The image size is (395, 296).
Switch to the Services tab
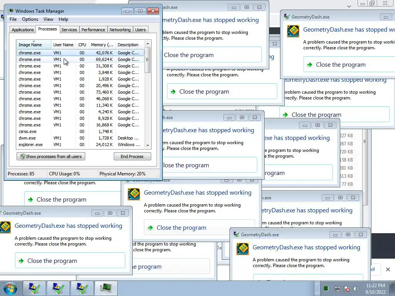[69, 30]
